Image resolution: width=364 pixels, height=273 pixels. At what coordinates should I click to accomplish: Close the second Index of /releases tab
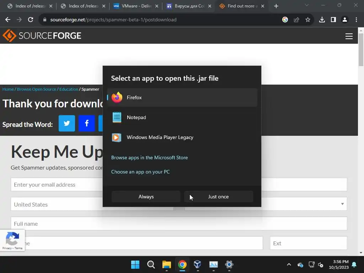tap(104, 6)
